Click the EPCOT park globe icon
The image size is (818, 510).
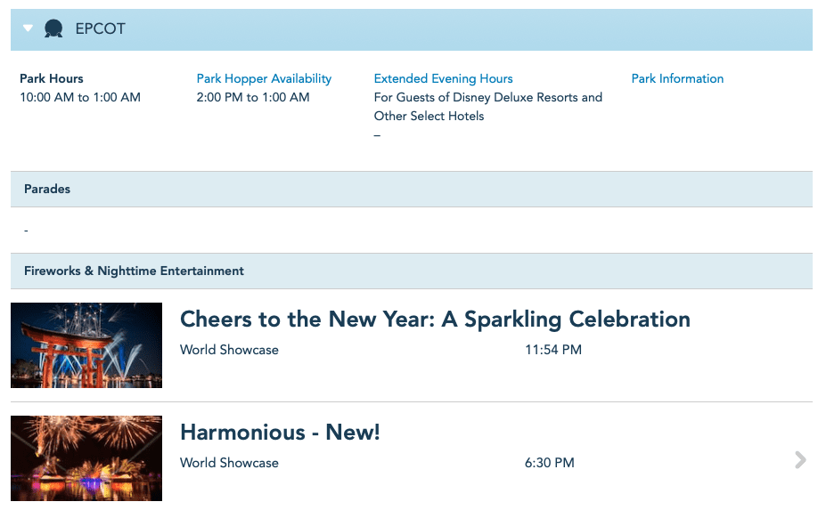pyautogui.click(x=53, y=28)
